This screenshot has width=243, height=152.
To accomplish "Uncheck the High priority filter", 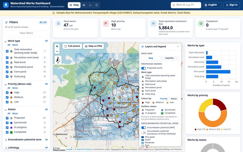I will click(7, 93).
